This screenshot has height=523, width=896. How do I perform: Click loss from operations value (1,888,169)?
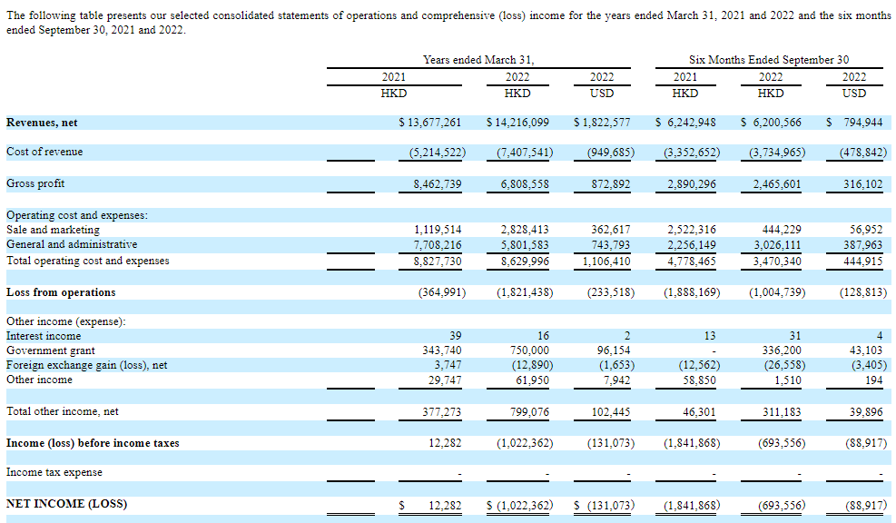(692, 292)
